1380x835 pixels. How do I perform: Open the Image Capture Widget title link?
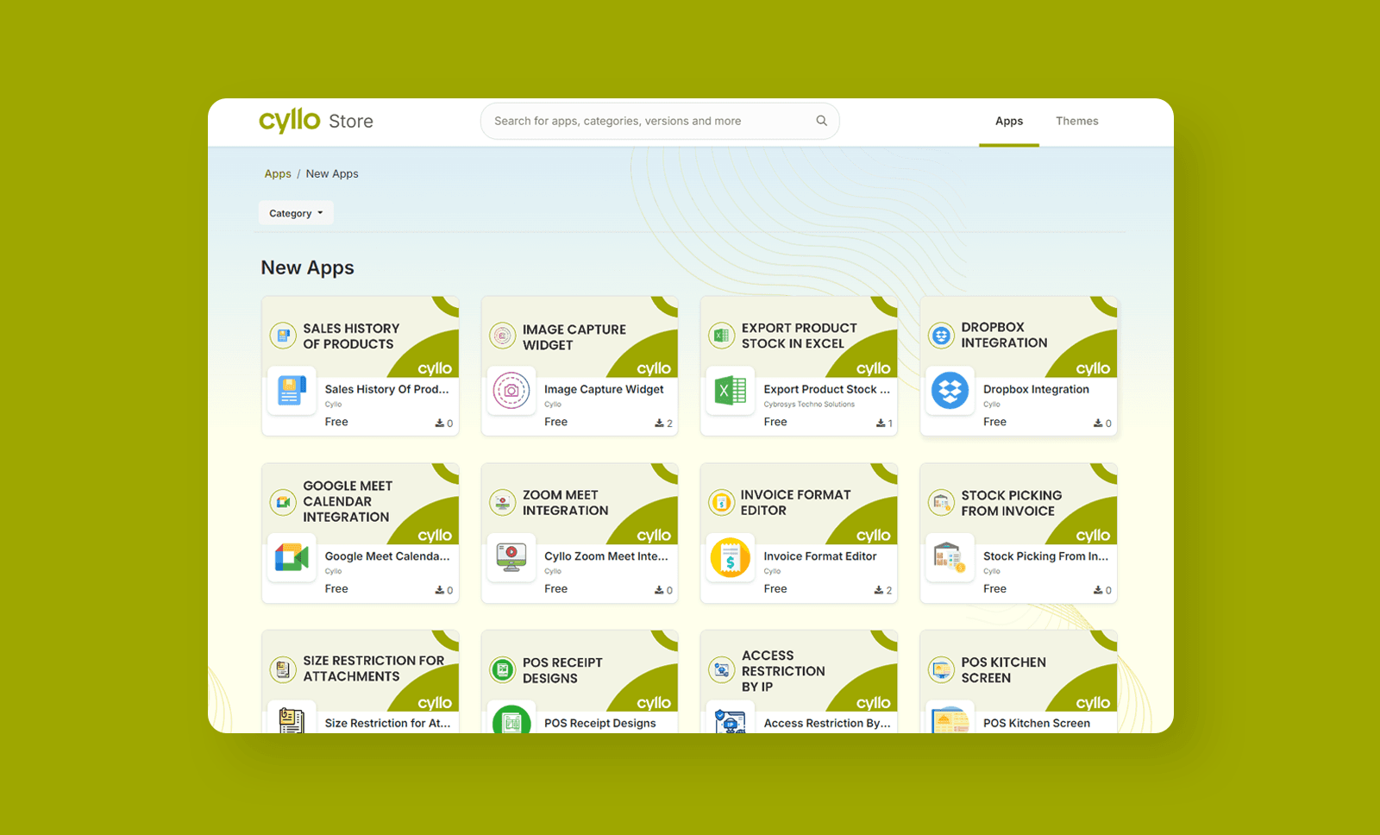coord(604,389)
